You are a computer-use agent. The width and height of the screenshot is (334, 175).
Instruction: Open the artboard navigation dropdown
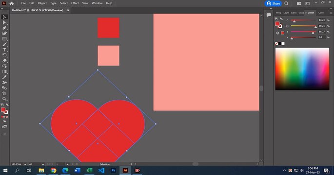click(67, 164)
